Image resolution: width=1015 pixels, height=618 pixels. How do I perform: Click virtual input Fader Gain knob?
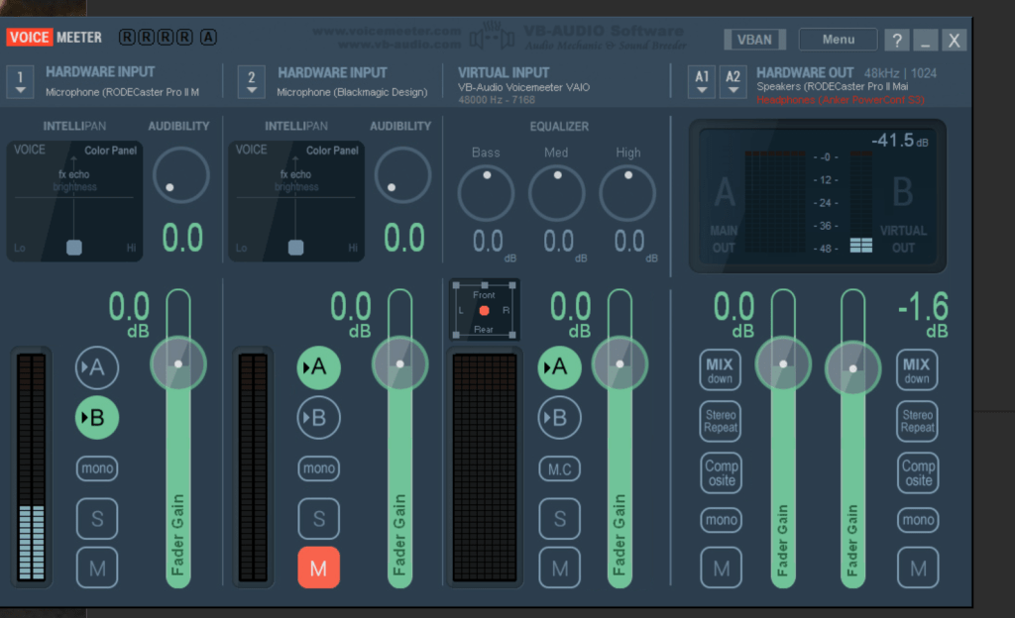[620, 363]
